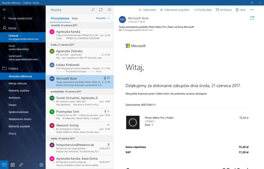
Task: Open more actions ellipsis menu
Action: [252, 10]
